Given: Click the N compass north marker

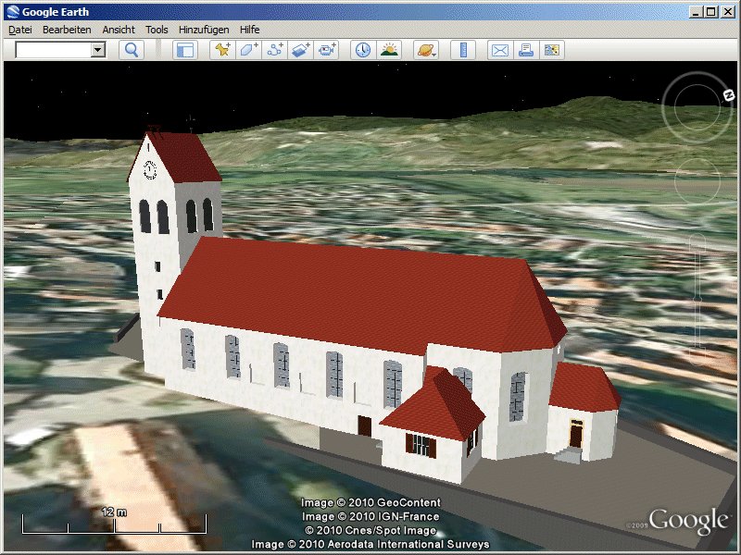Looking at the screenshot, I should coord(728,95).
